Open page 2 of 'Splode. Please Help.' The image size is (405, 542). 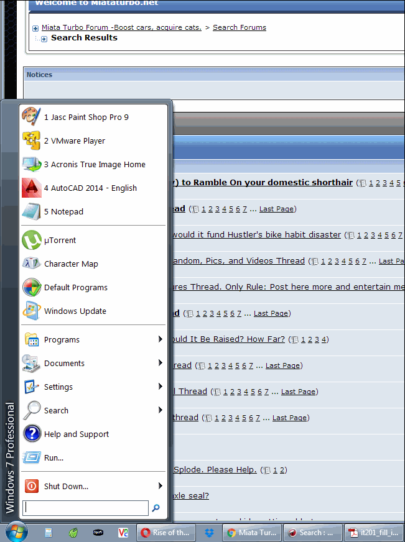(x=282, y=470)
